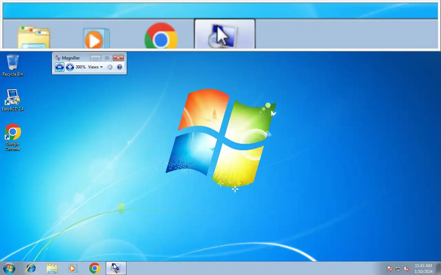
Task: Minimize the Magnifier window
Action: tap(95, 58)
